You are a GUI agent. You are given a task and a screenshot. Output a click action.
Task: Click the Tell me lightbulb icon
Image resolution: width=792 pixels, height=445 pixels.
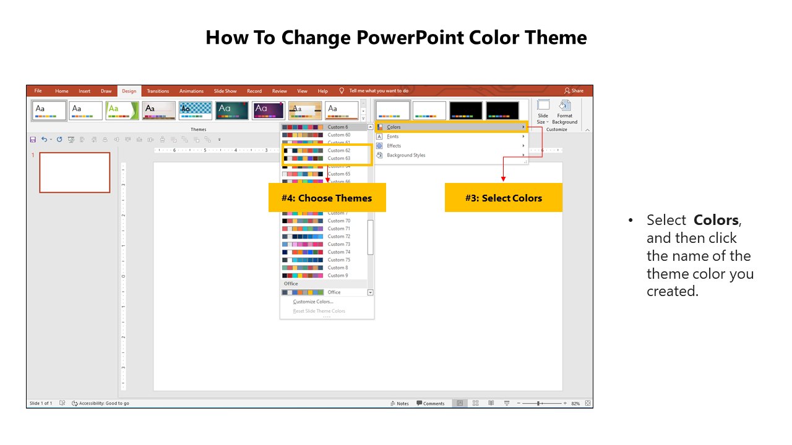pyautogui.click(x=342, y=91)
